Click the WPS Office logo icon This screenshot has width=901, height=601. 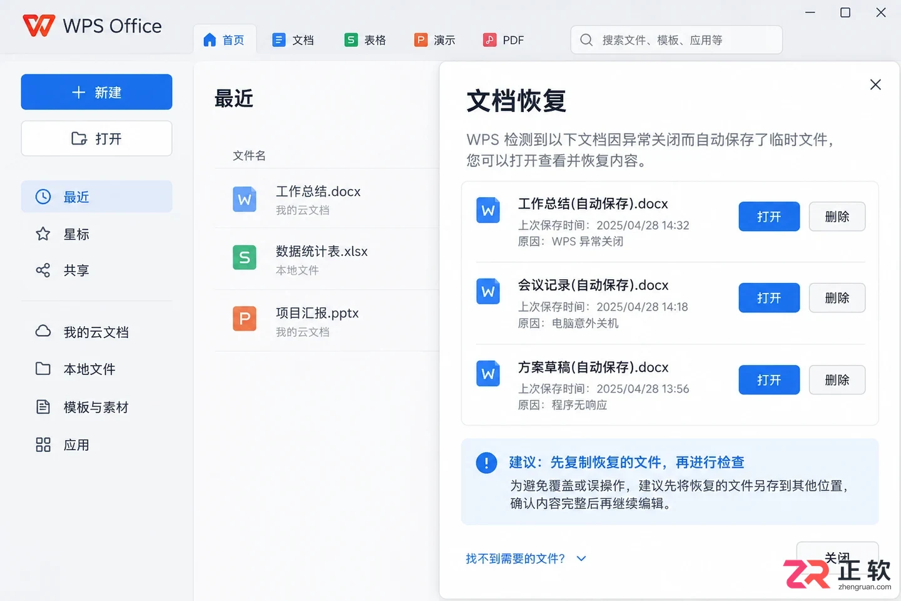[x=39, y=26]
